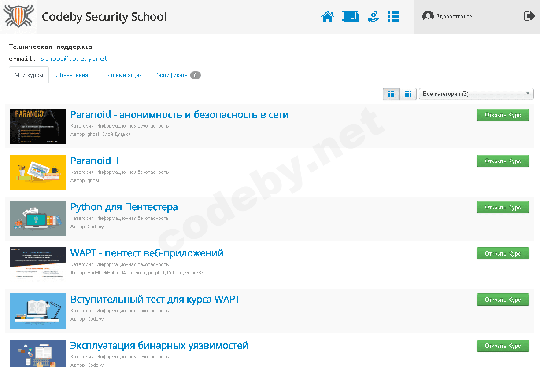The height and width of the screenshot is (369, 540).
Task: Go to the home page icon
Action: (x=327, y=17)
